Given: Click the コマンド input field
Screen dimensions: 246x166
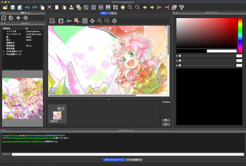Looking at the screenshot, I should pos(128,154).
